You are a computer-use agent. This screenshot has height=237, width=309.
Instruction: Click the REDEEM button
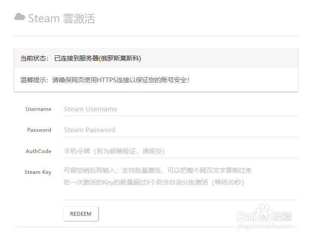(81, 214)
